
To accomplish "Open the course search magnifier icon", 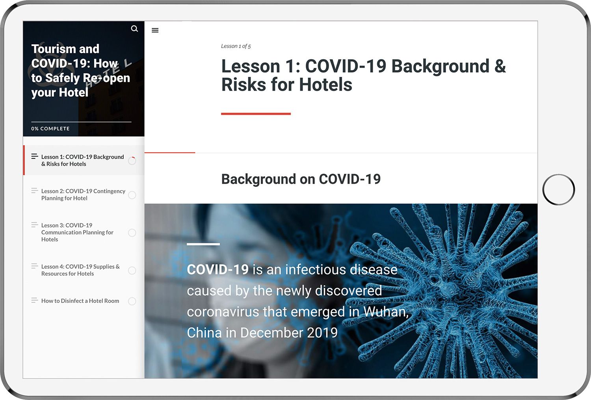I will click(x=134, y=29).
